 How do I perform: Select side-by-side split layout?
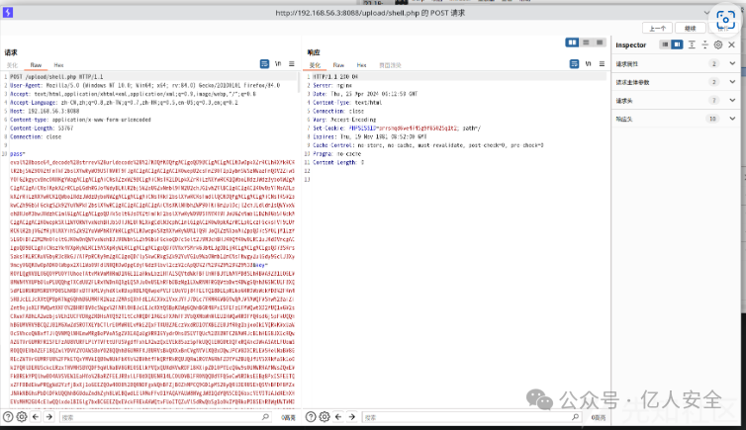click(572, 43)
